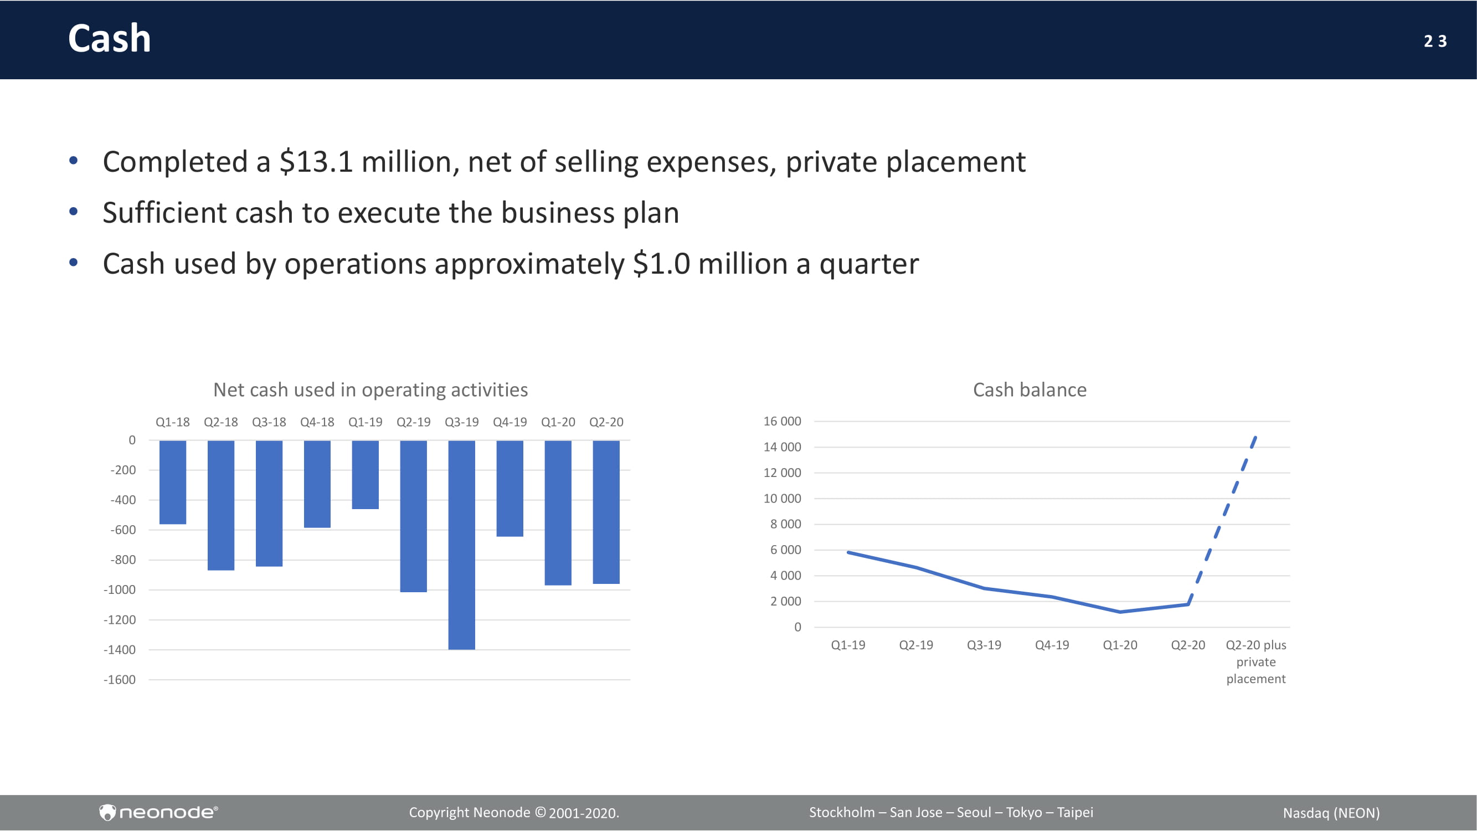The height and width of the screenshot is (831, 1477).
Task: Click the Neonode logo in footer
Action: pyautogui.click(x=158, y=812)
